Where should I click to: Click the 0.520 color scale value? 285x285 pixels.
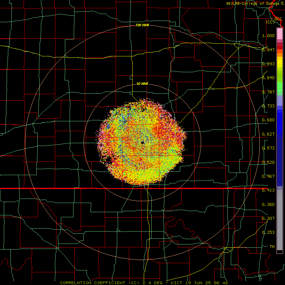coord(268,162)
